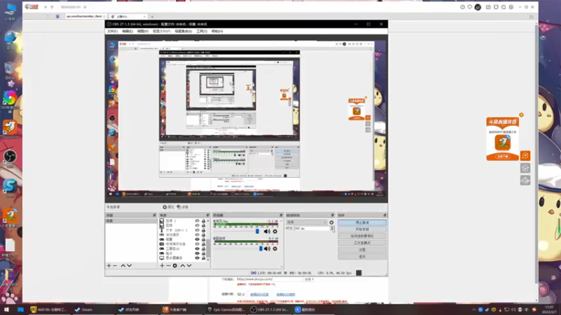Remove the selected source with the sources minus icon
Image resolution: width=561 pixels, height=315 pixels.
(168, 265)
